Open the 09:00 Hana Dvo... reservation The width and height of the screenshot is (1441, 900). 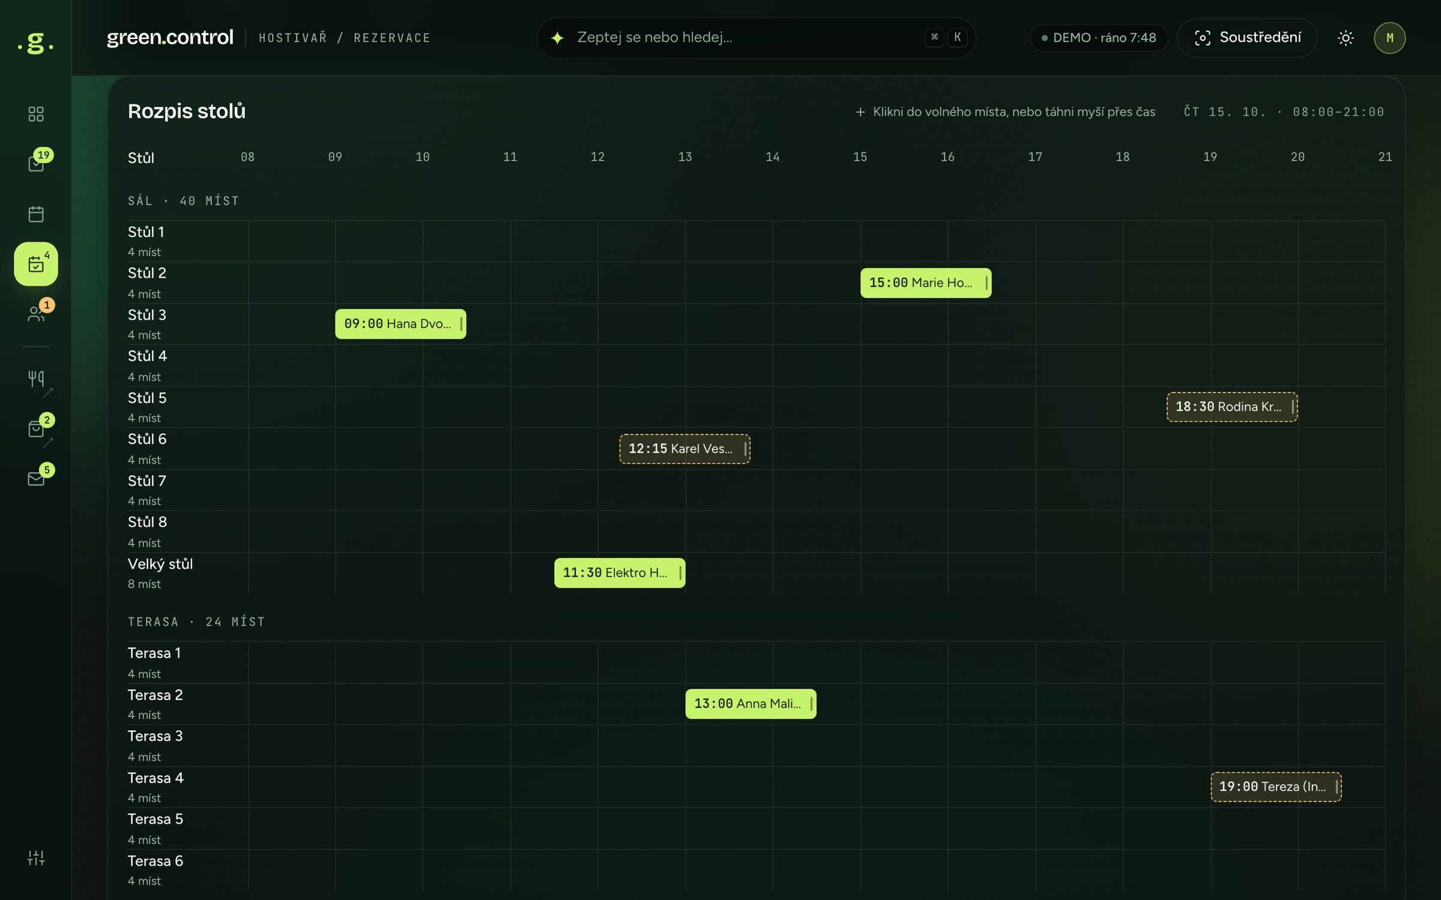point(400,324)
